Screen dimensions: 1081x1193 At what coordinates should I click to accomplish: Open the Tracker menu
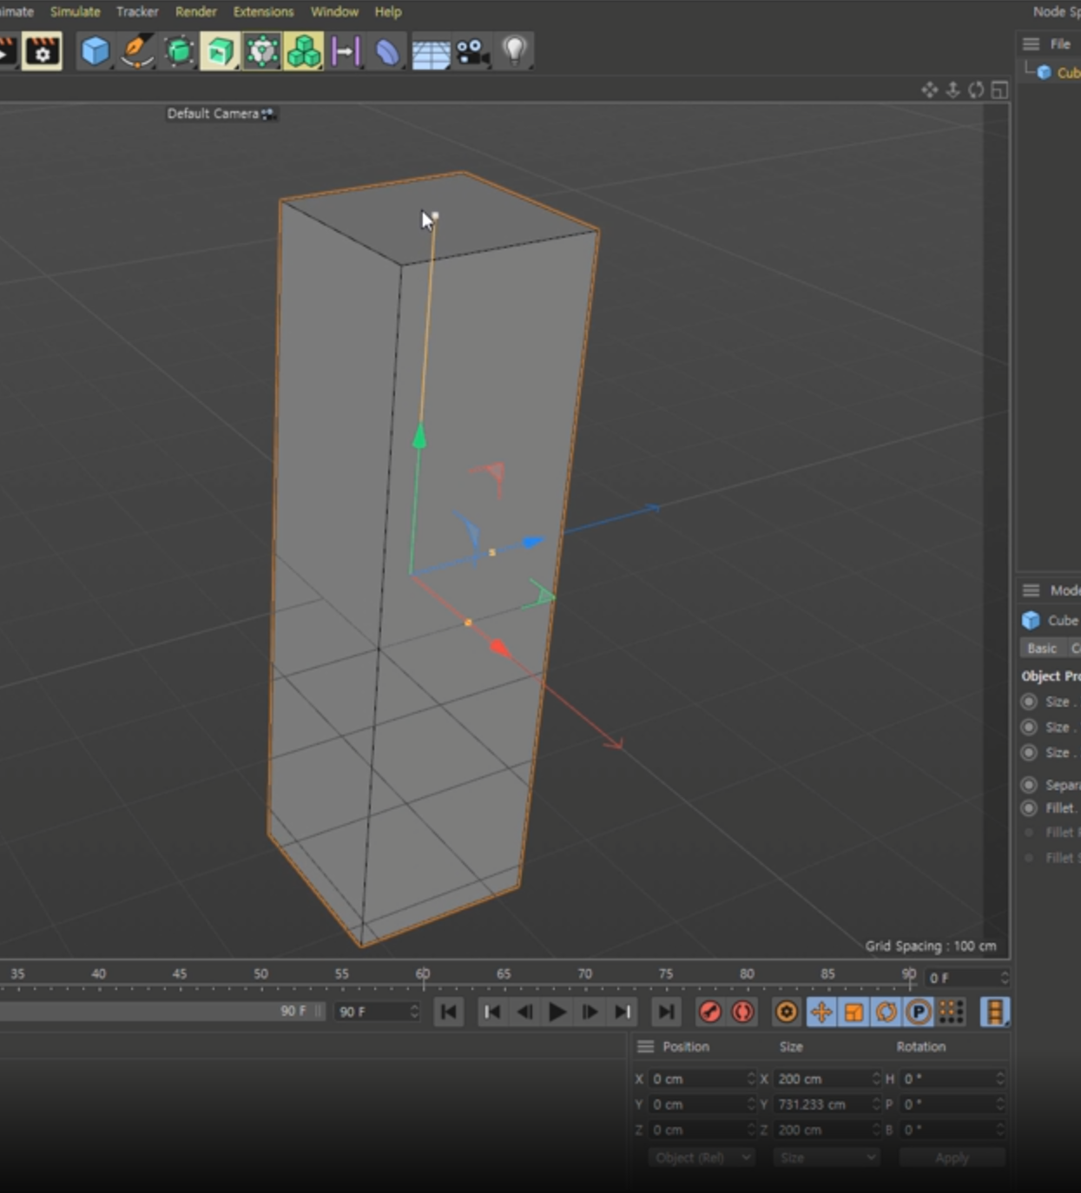pos(137,12)
